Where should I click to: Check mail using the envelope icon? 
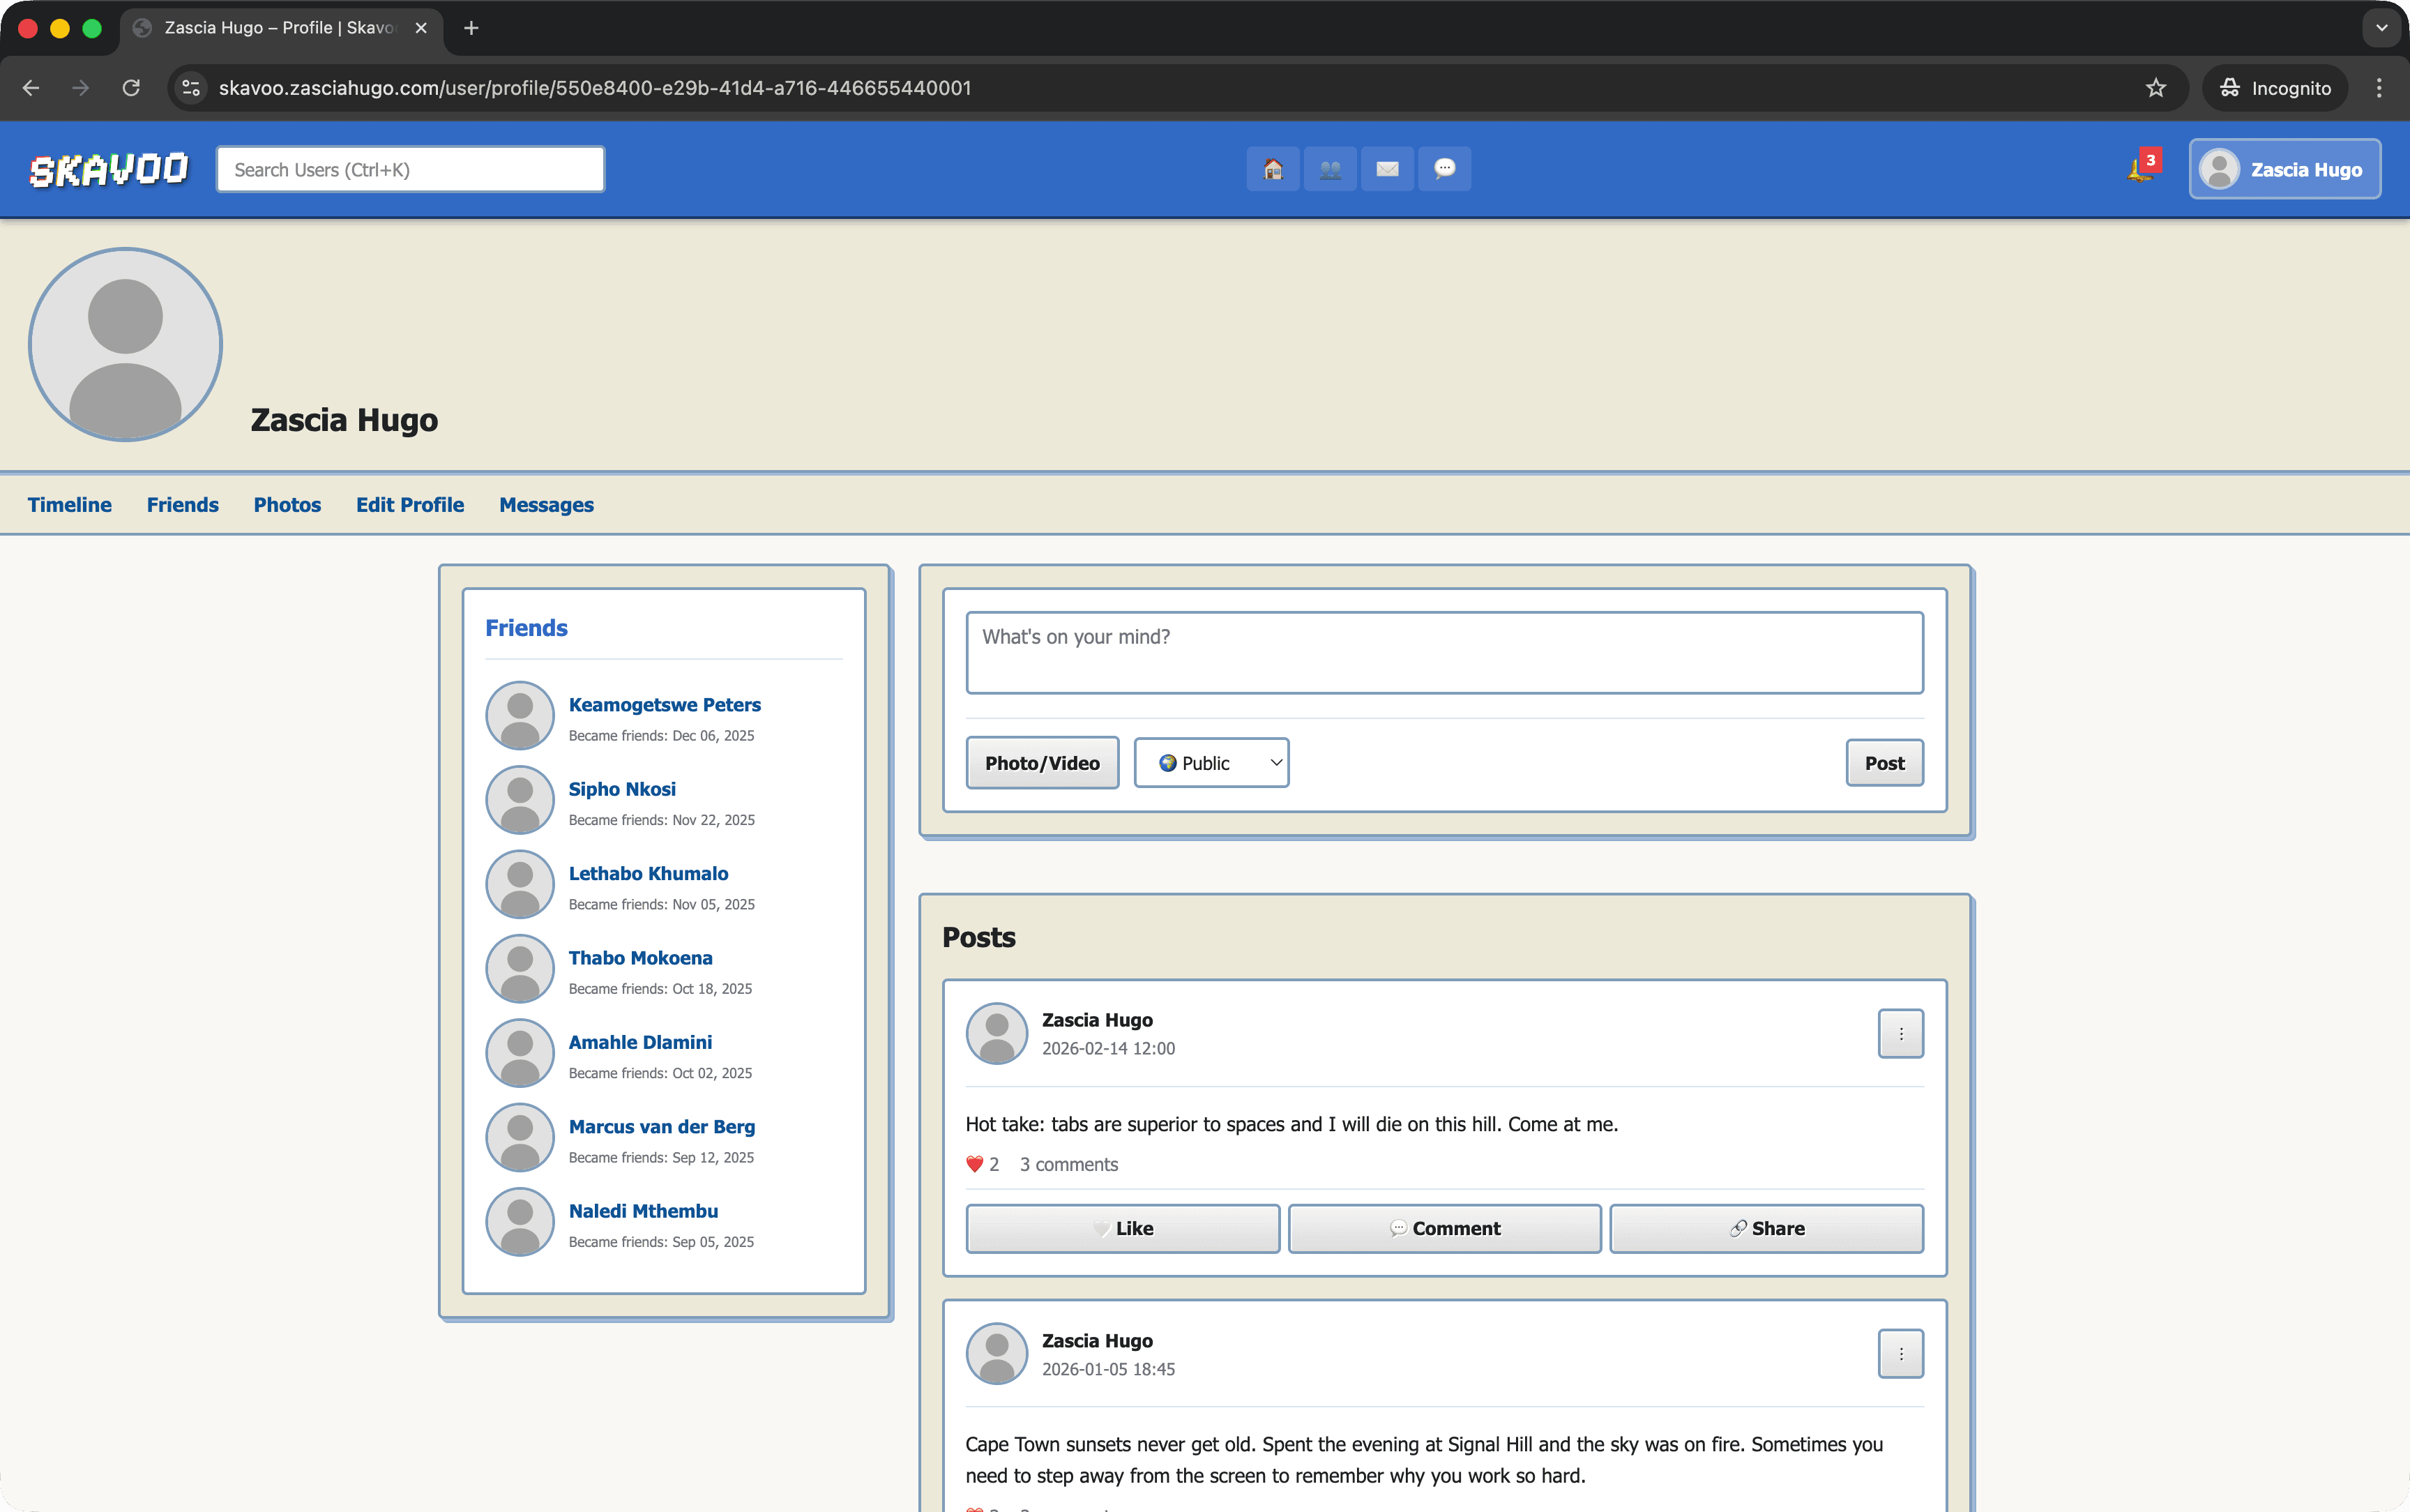1388,168
